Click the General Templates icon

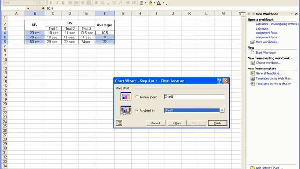pos(253,73)
